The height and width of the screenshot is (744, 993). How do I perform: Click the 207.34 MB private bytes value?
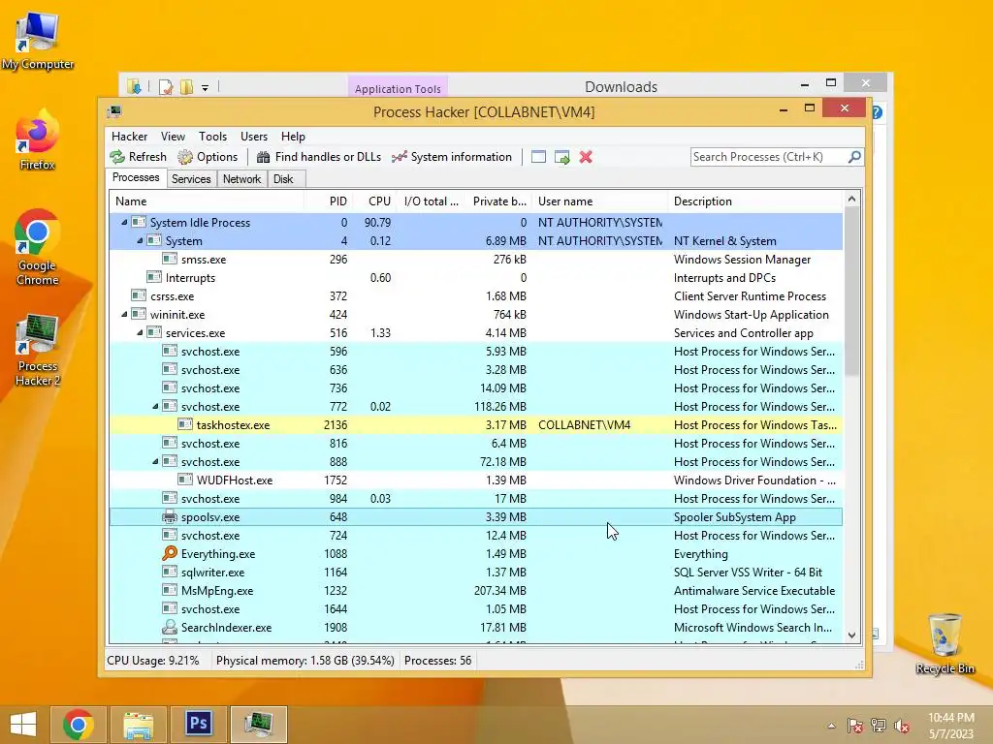point(499,591)
